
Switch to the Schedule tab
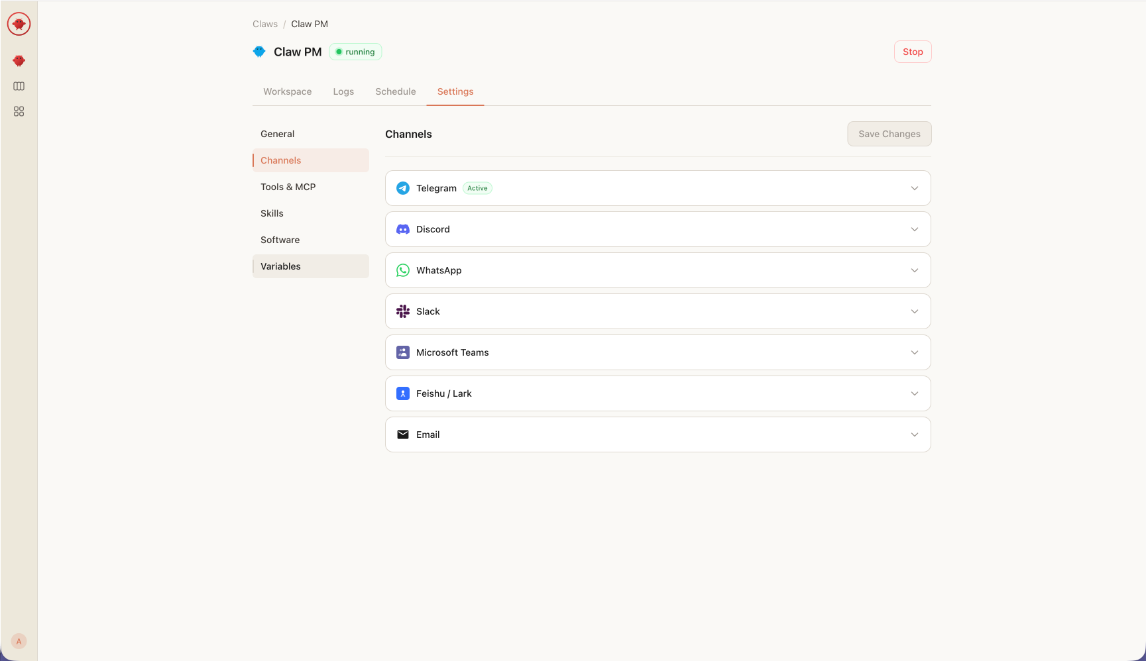pyautogui.click(x=396, y=91)
